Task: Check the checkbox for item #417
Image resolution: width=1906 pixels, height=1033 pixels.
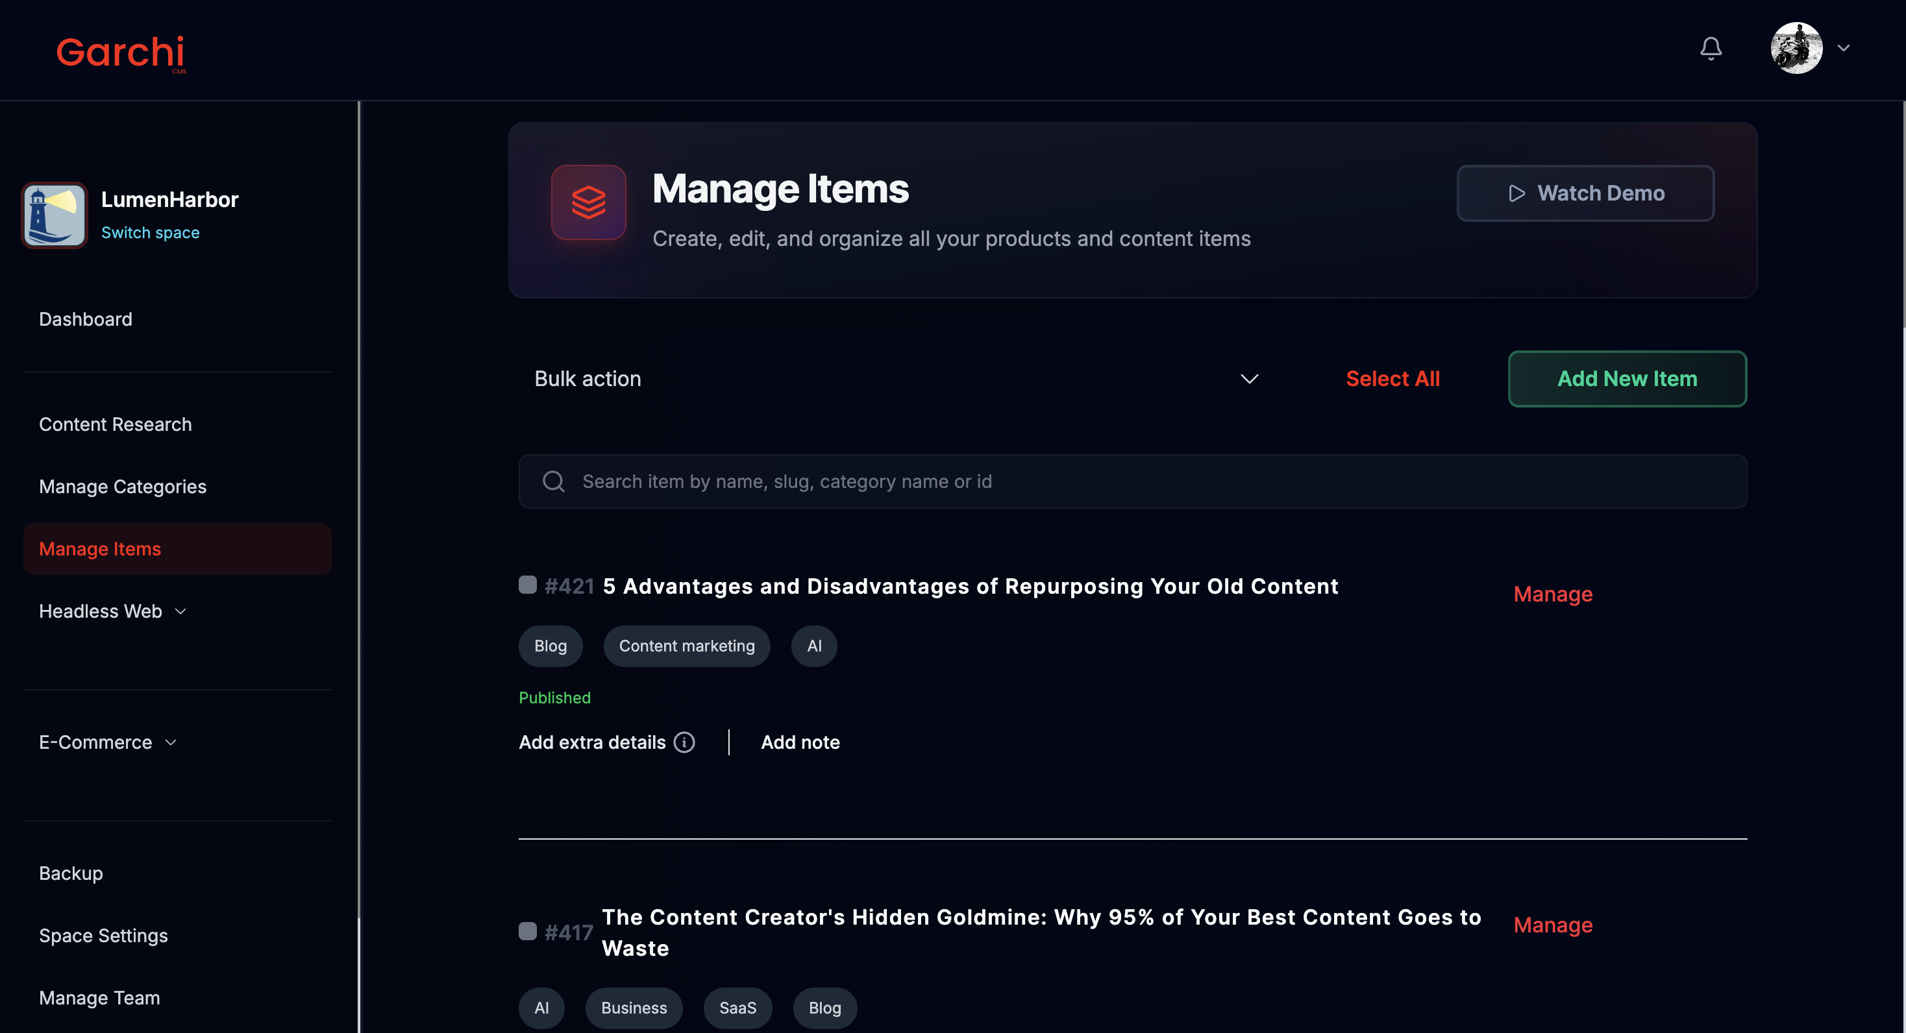Action: 528,931
